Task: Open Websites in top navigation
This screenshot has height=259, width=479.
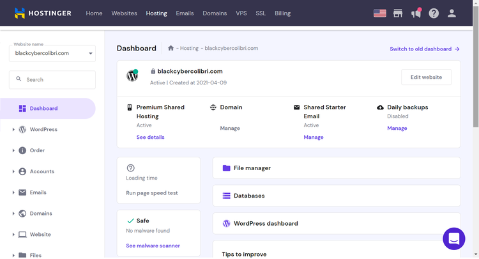Action: coord(124,13)
